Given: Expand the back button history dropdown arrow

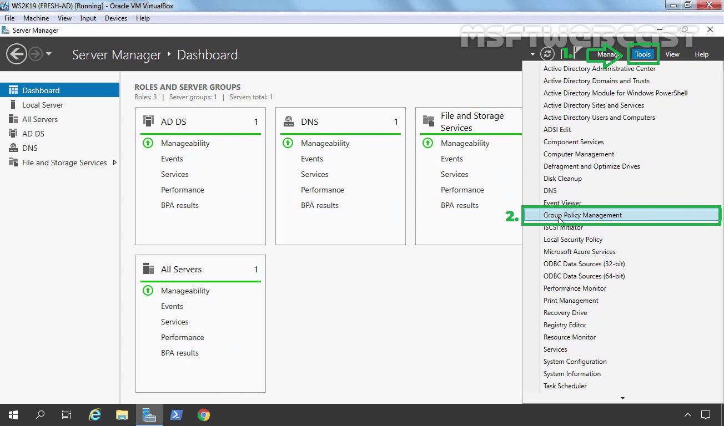Looking at the screenshot, I should coord(49,53).
